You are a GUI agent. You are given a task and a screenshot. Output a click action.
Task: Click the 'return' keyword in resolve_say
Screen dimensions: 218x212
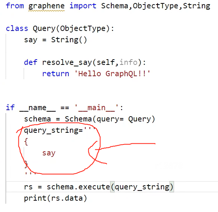[56, 74]
